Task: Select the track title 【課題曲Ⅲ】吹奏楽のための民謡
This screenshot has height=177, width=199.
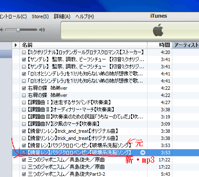Action: [x=85, y=117]
